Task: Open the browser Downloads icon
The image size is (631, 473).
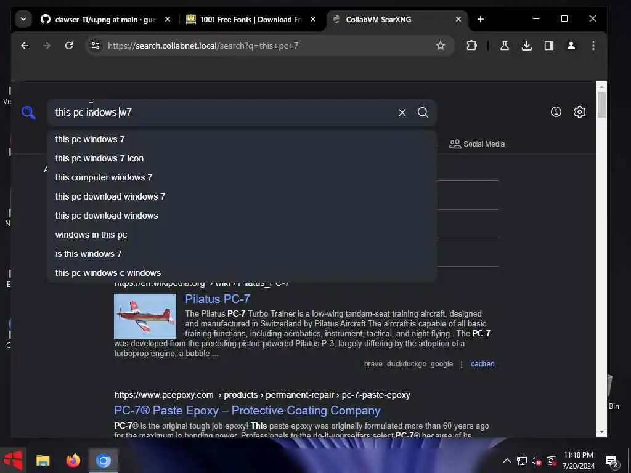Action: [526, 46]
